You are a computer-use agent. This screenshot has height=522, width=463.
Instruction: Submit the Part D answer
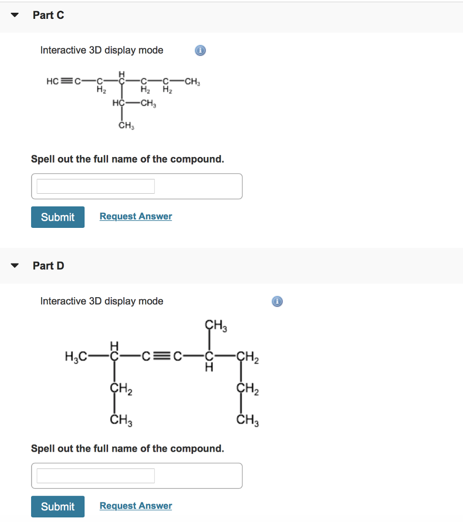pyautogui.click(x=58, y=506)
